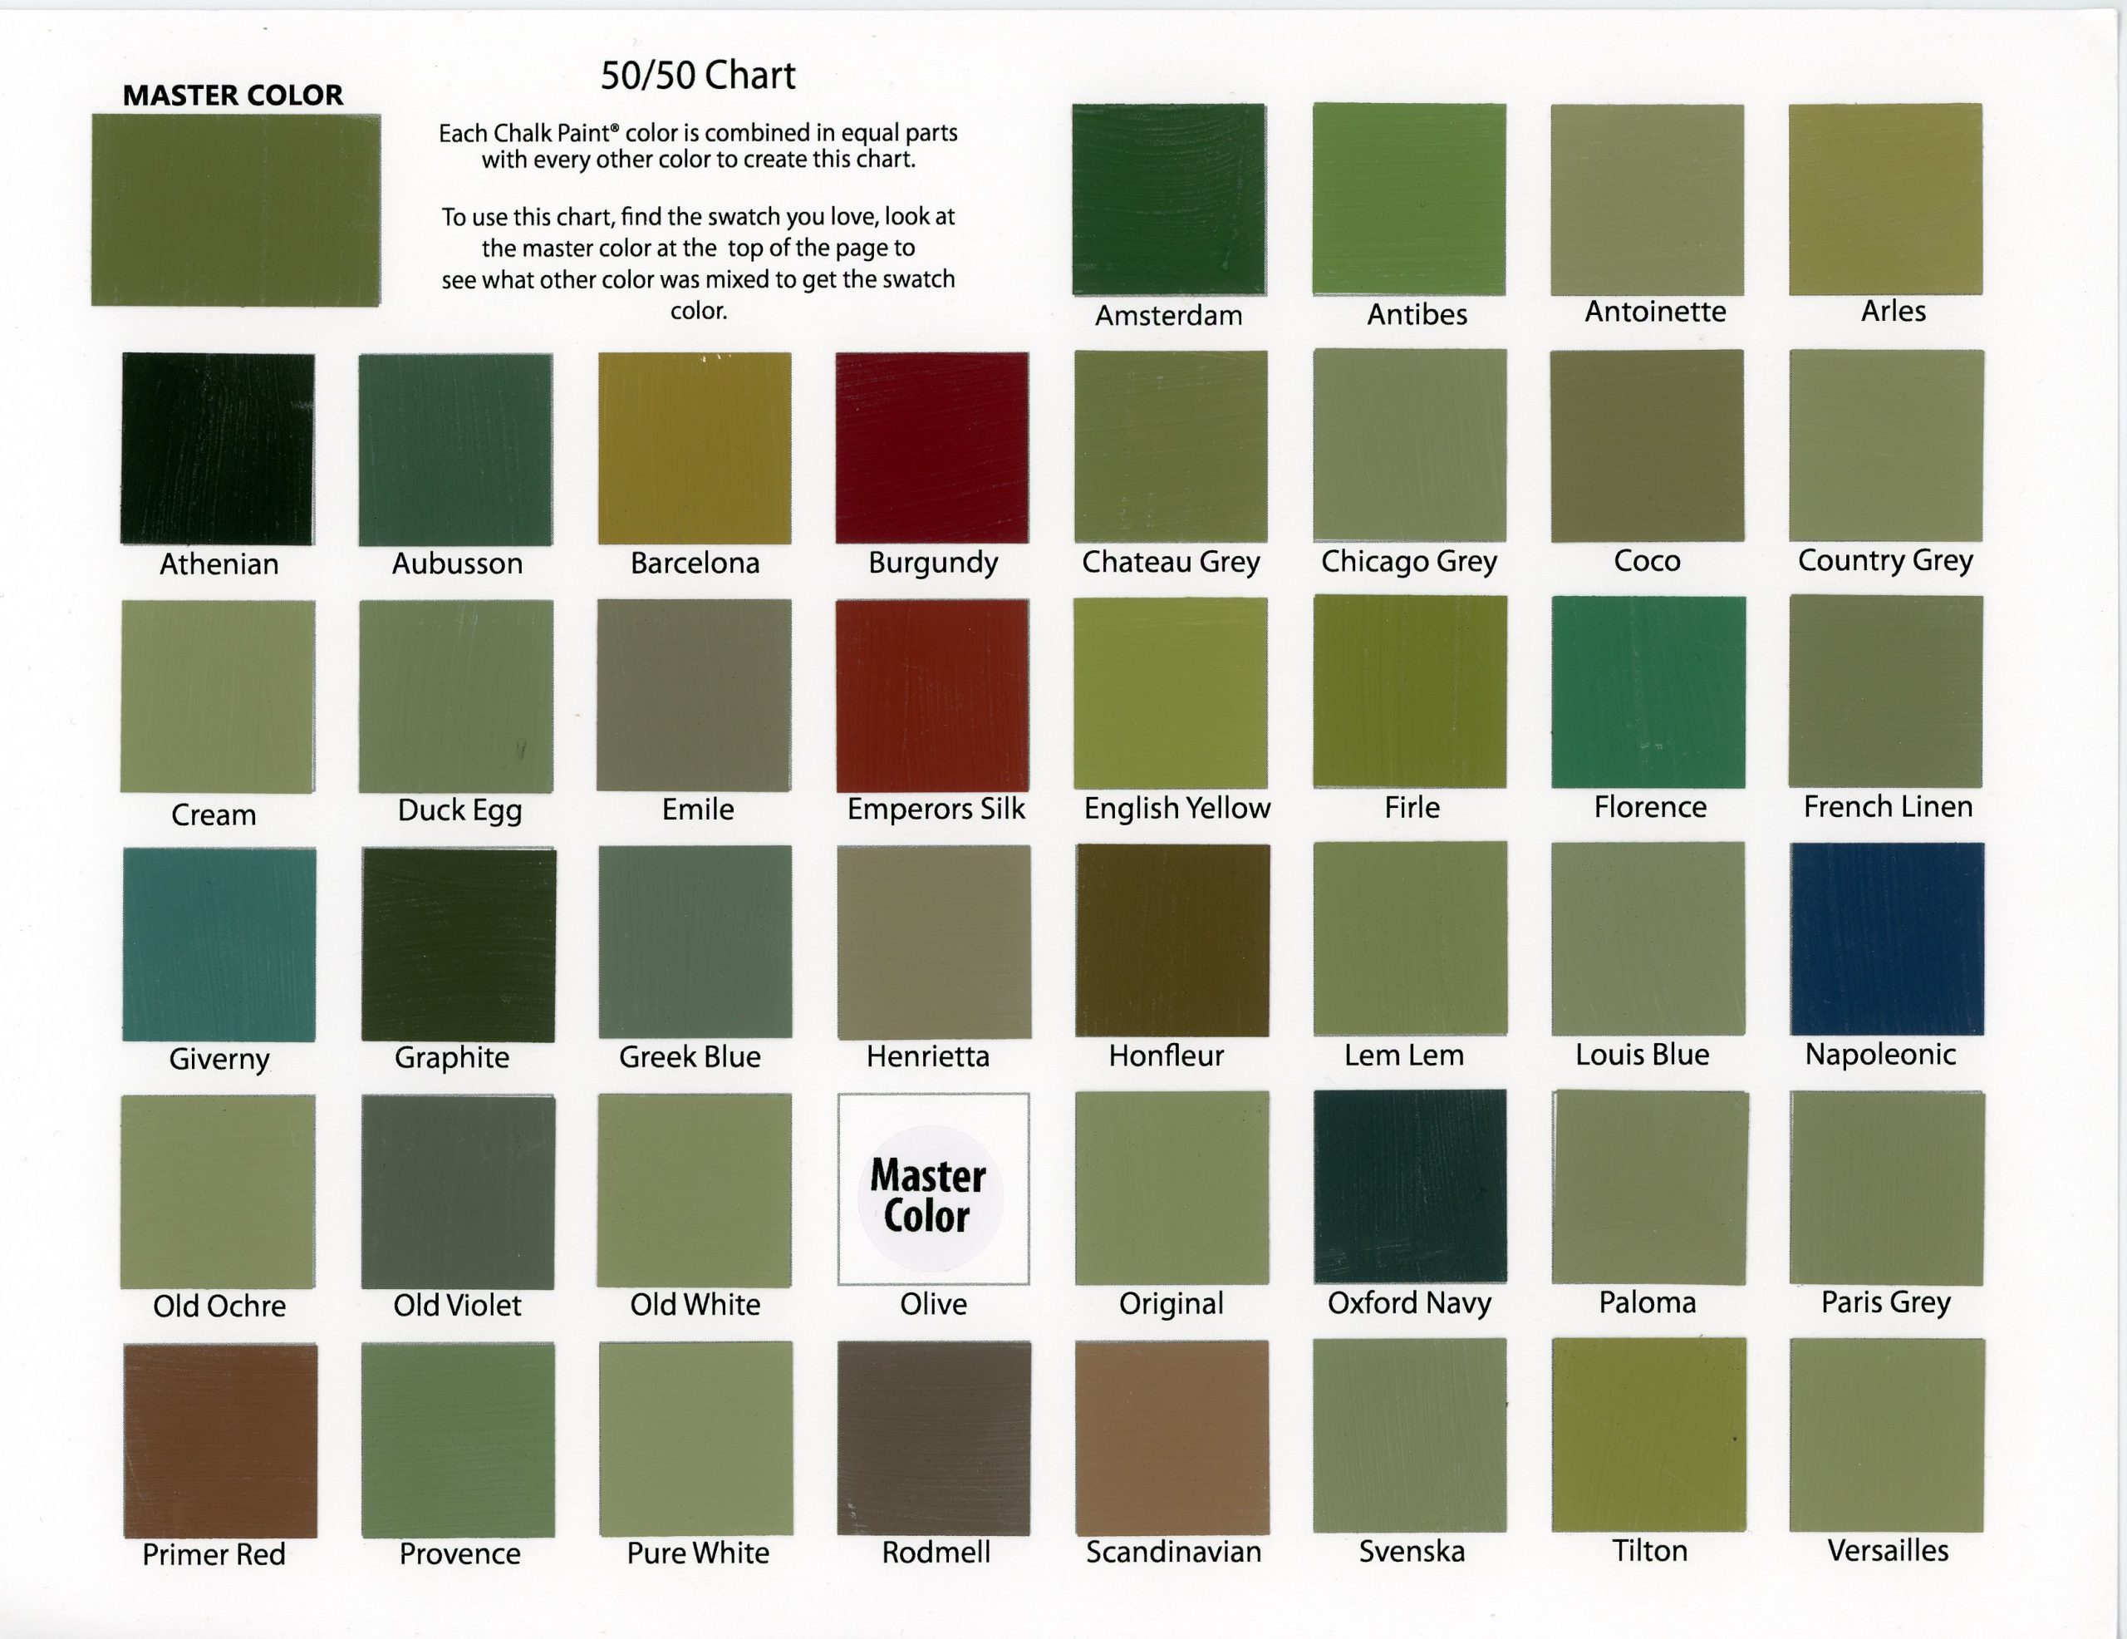This screenshot has width=2127, height=1639.
Task: Select the dark Athenian swatch
Action: coord(217,448)
